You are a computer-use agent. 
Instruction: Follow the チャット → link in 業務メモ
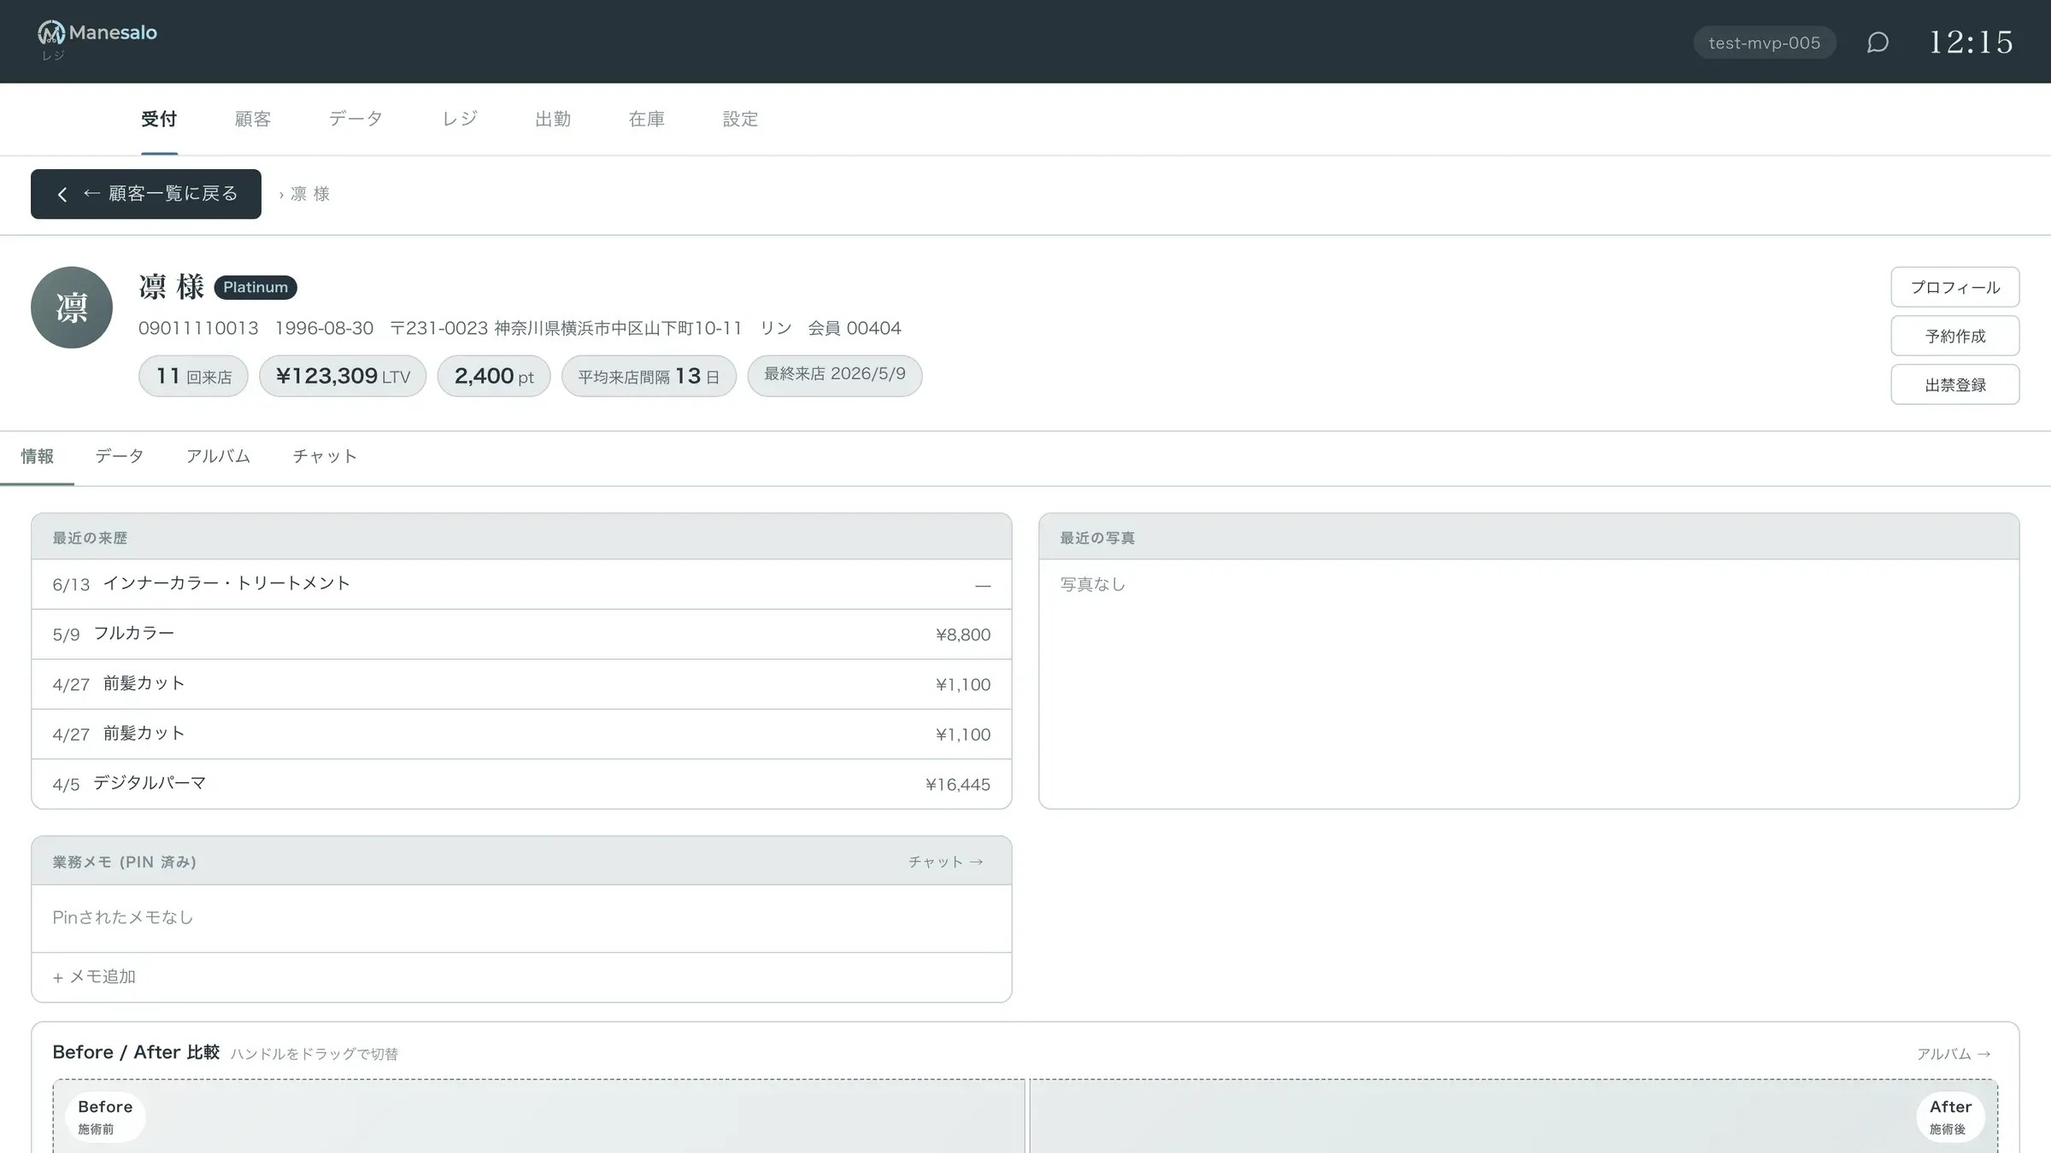tap(946, 862)
